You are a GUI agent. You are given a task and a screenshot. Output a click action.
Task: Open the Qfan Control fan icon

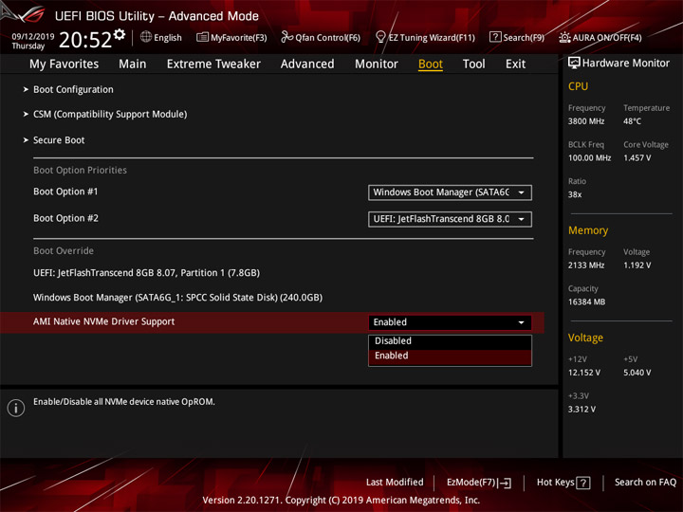point(286,37)
